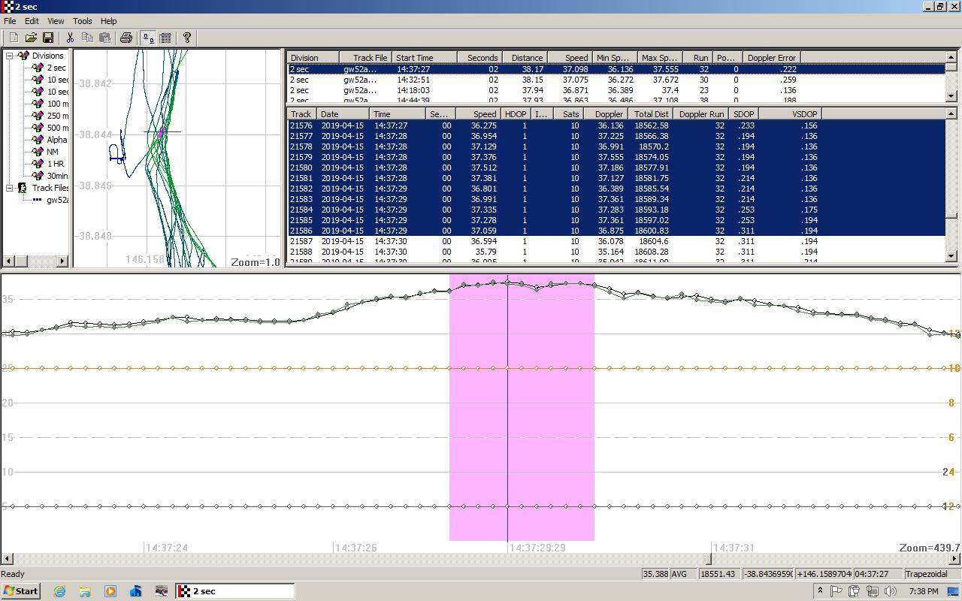Select track point row 21587
Screen dimensions: 962x601
301,241
